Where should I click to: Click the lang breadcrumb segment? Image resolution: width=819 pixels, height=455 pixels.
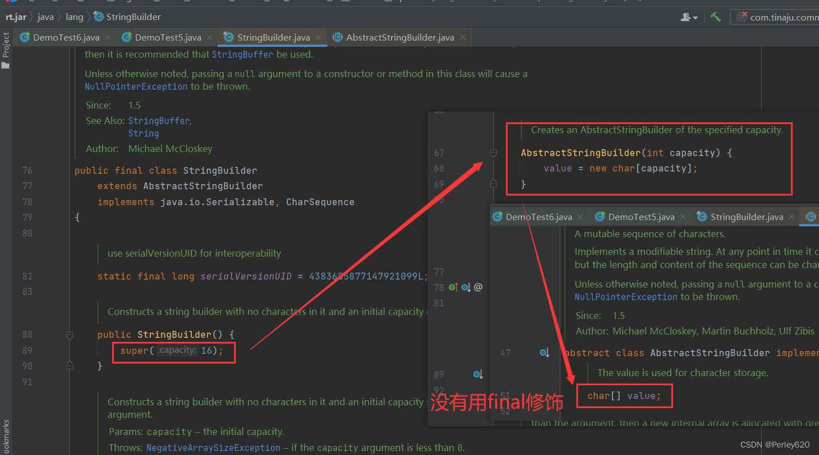click(x=74, y=17)
